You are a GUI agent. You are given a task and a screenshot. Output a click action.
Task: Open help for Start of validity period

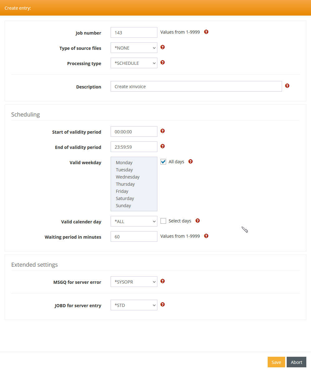tap(162, 131)
